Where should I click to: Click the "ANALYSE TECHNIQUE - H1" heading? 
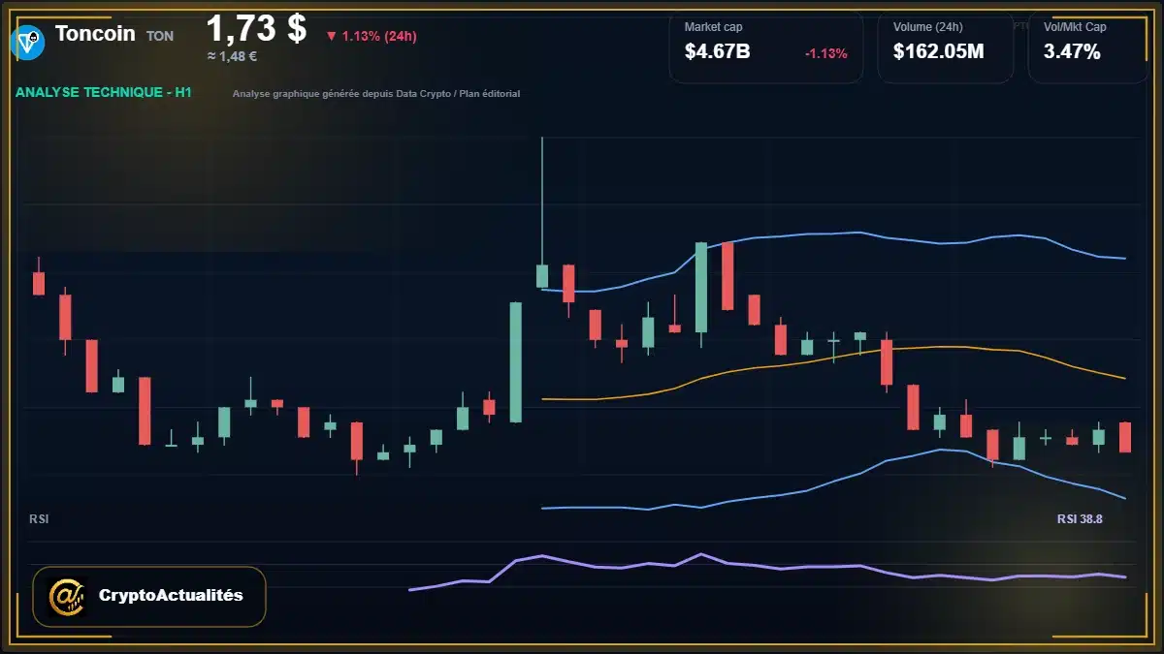click(103, 93)
